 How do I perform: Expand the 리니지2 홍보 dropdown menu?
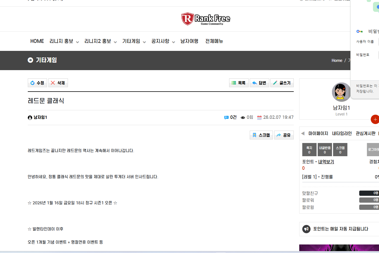coord(100,41)
